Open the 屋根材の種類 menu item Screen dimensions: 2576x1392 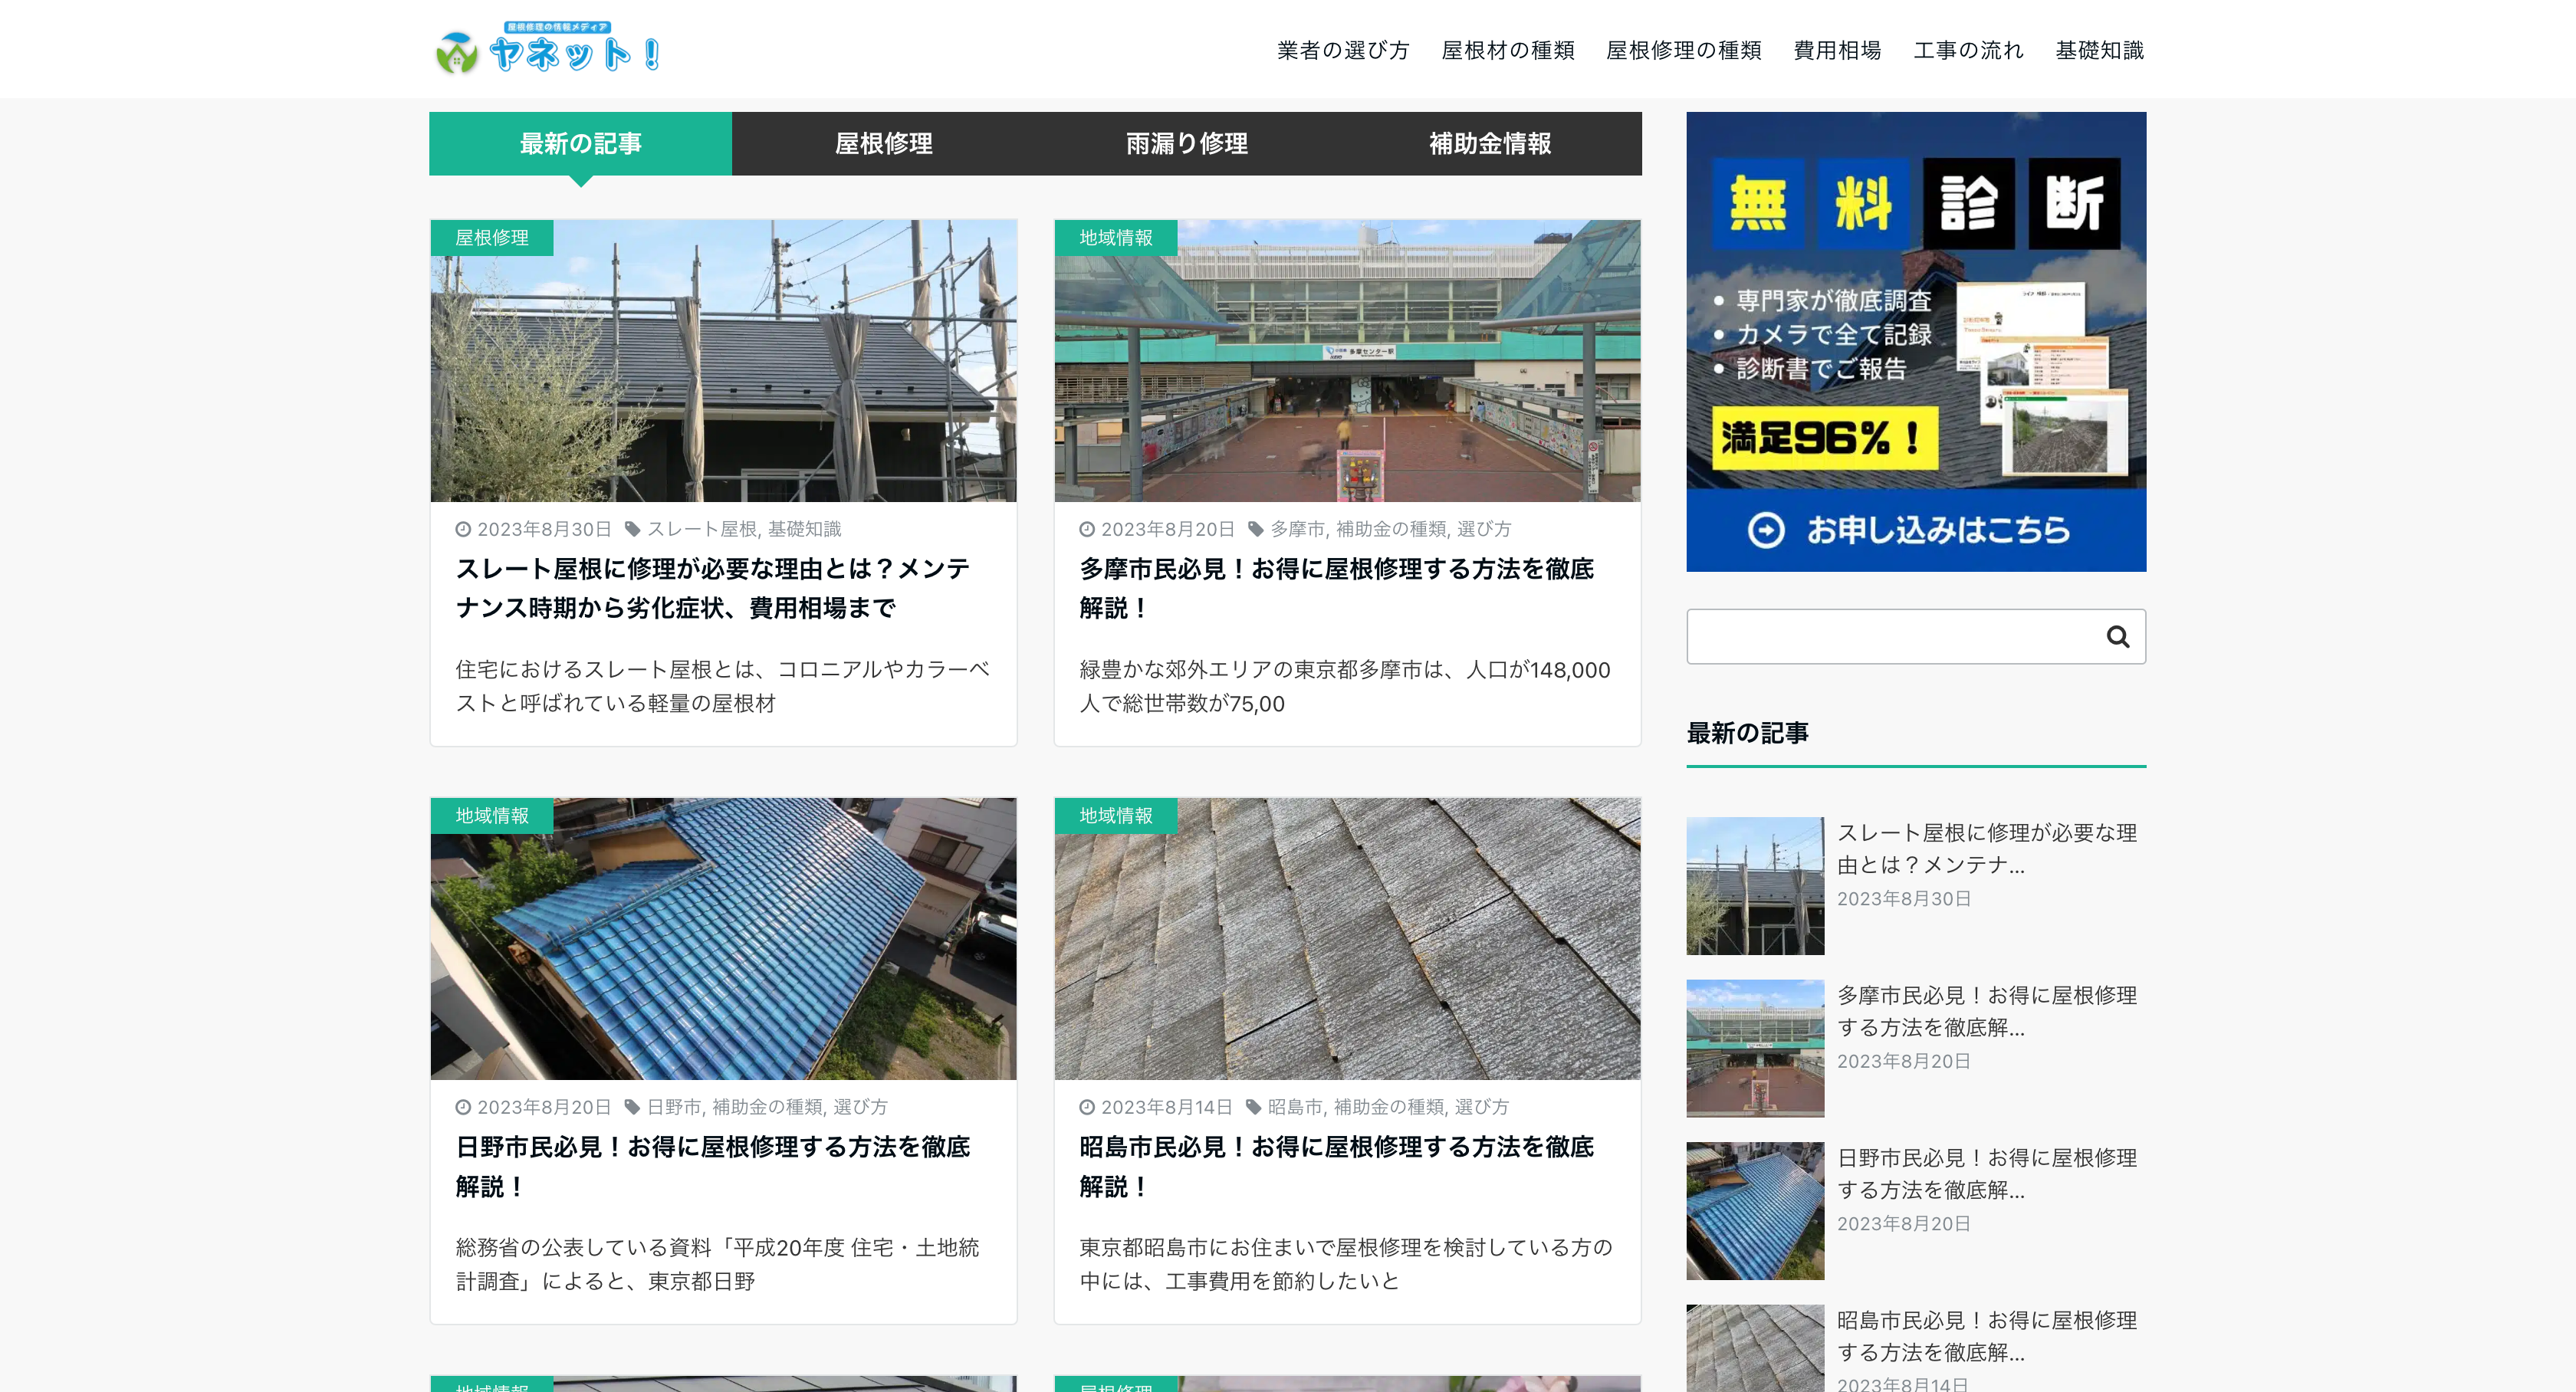tap(1507, 50)
